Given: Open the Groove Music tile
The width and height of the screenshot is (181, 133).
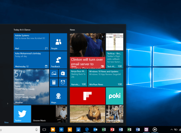Looking at the screenshot, I should (49, 114).
